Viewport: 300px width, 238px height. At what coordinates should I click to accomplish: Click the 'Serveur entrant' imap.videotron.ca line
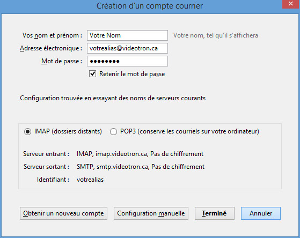point(140,154)
